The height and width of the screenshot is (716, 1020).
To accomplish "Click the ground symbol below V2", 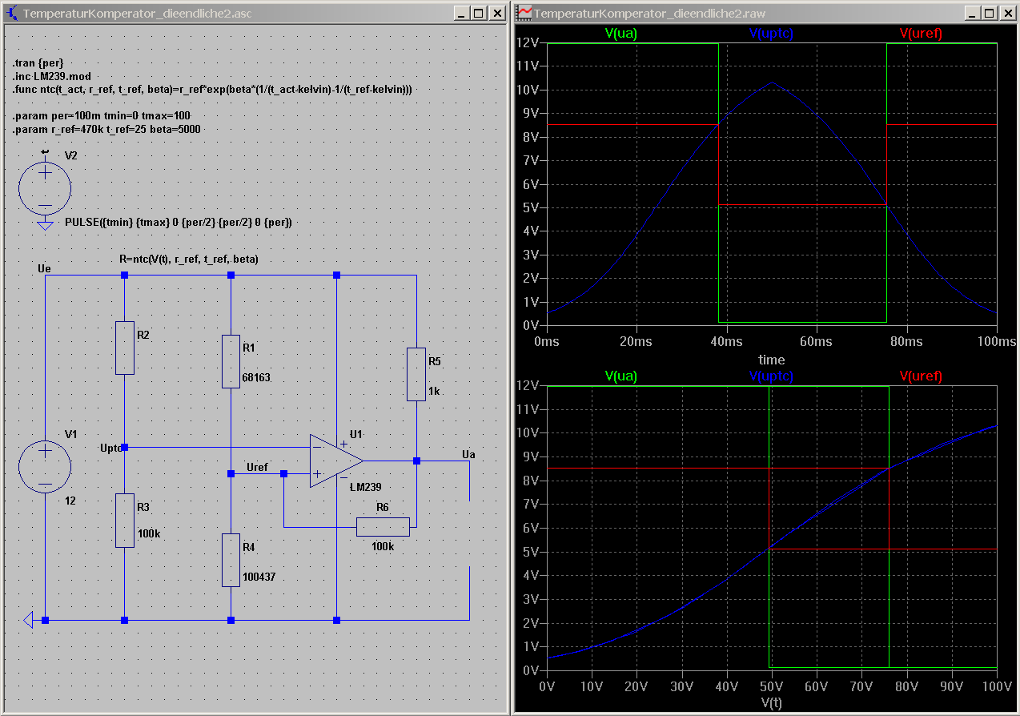I will coord(45,225).
